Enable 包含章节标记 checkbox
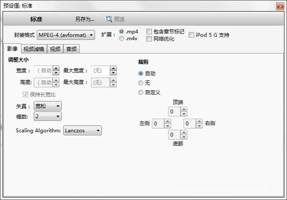 (149, 32)
